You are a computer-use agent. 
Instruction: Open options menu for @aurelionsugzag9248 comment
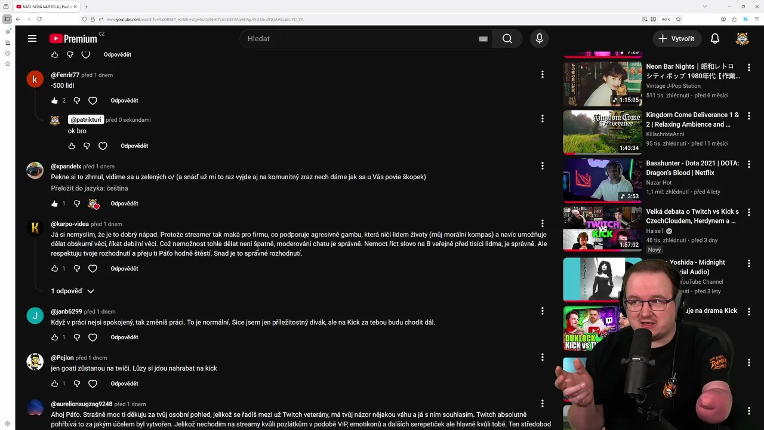pyautogui.click(x=542, y=403)
